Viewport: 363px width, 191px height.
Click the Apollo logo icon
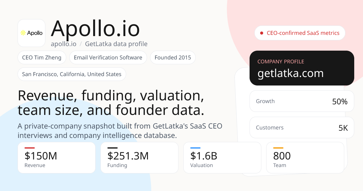coord(31,33)
